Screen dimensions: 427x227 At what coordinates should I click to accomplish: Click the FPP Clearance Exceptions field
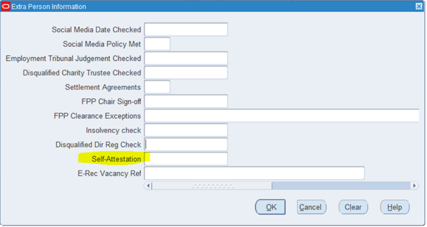(x=281, y=116)
